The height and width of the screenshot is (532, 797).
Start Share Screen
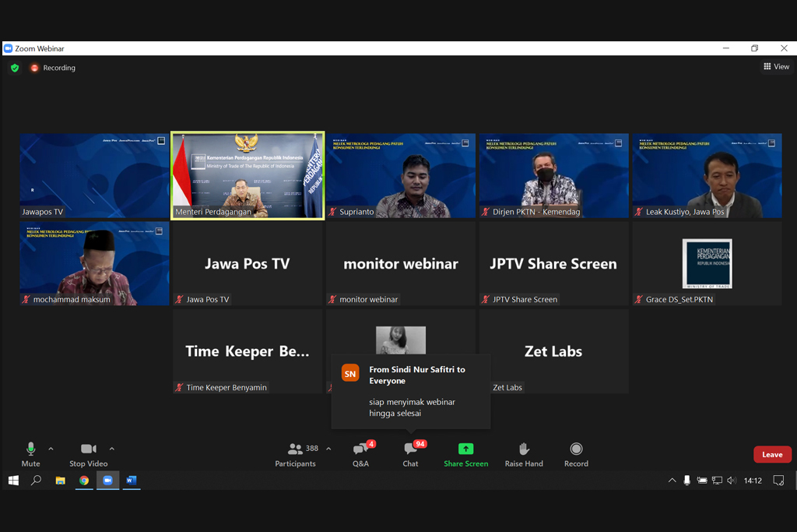point(465,454)
